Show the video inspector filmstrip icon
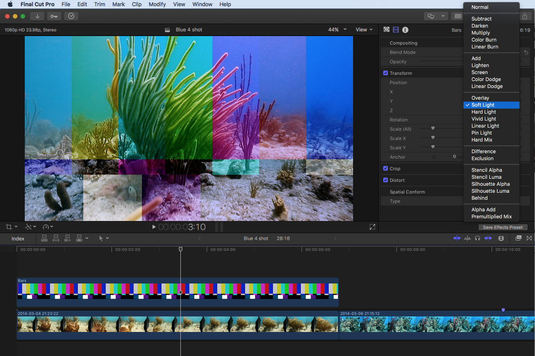535x356 pixels. pos(396,29)
